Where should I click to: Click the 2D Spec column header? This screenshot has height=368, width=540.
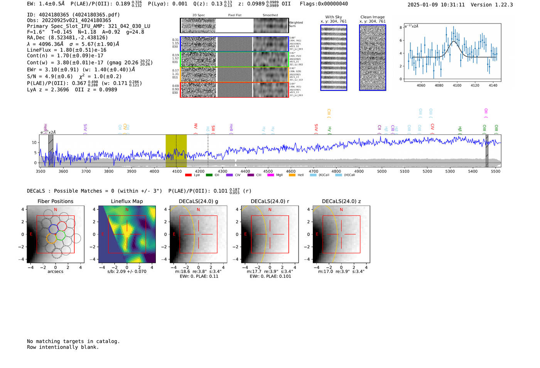(199, 15)
